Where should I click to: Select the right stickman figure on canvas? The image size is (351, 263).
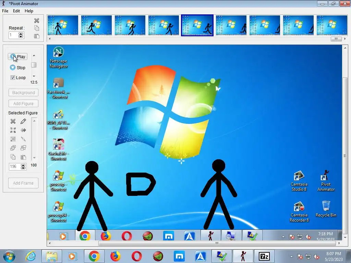pos(219,195)
